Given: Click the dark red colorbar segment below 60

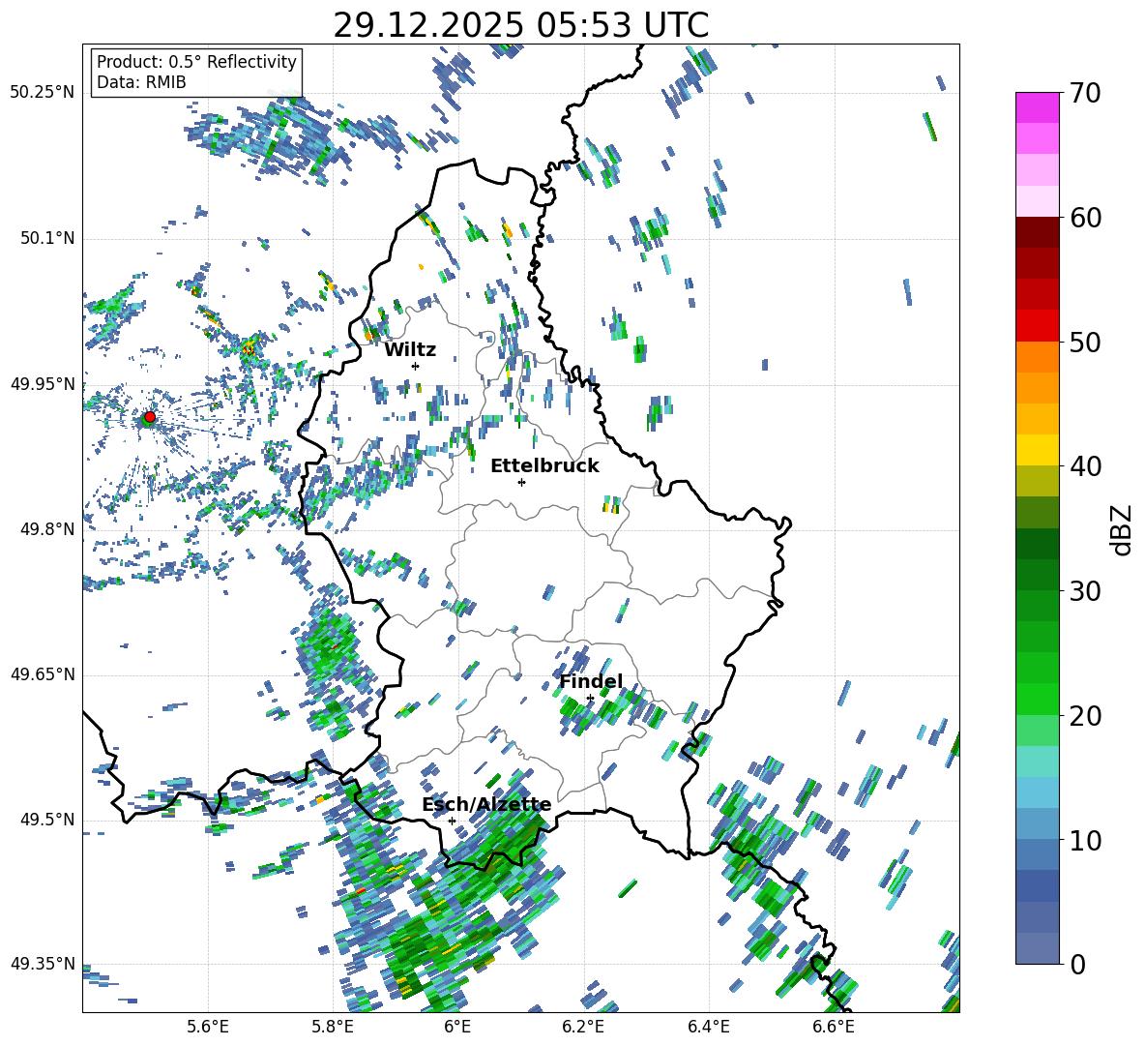Looking at the screenshot, I should pyautogui.click(x=1038, y=232).
